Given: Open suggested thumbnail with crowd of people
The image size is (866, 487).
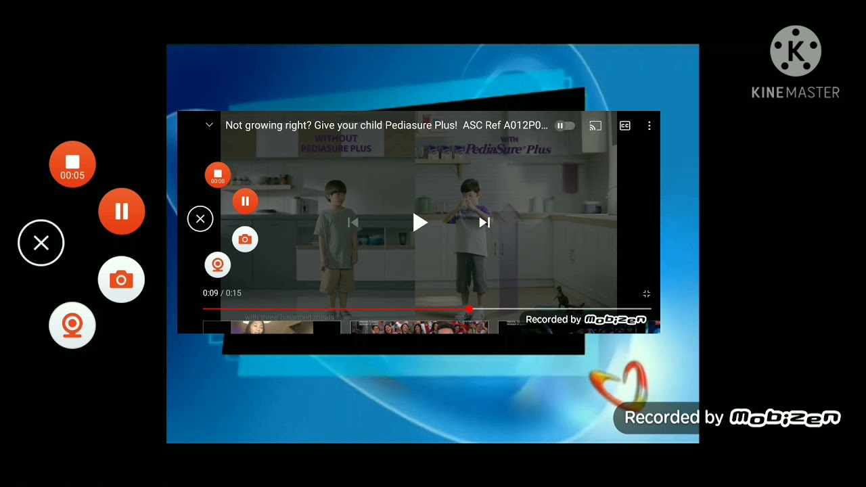Looking at the screenshot, I should [419, 328].
